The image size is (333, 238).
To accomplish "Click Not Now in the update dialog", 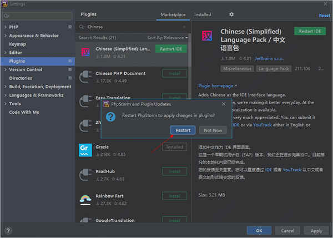I will (213, 130).
